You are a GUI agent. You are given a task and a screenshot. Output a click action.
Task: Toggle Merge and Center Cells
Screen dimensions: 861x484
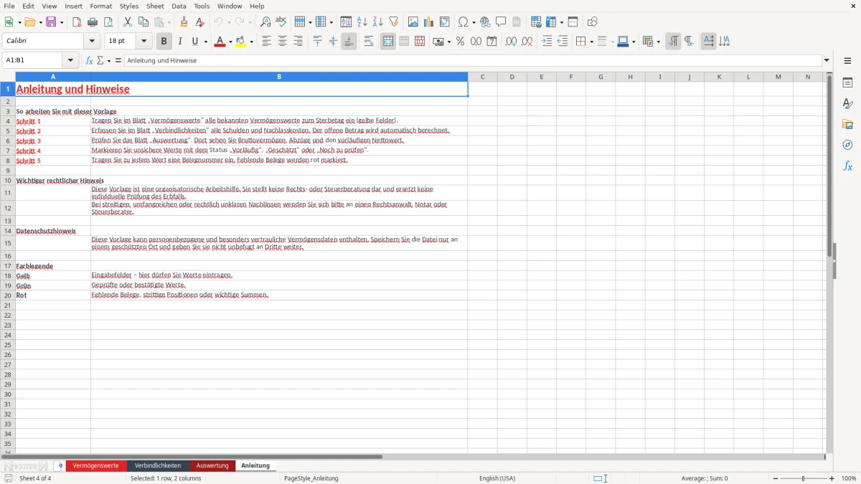point(388,42)
